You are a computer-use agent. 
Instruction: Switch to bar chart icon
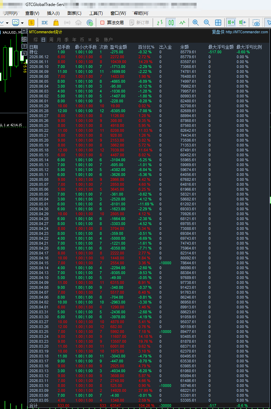pos(160,23)
